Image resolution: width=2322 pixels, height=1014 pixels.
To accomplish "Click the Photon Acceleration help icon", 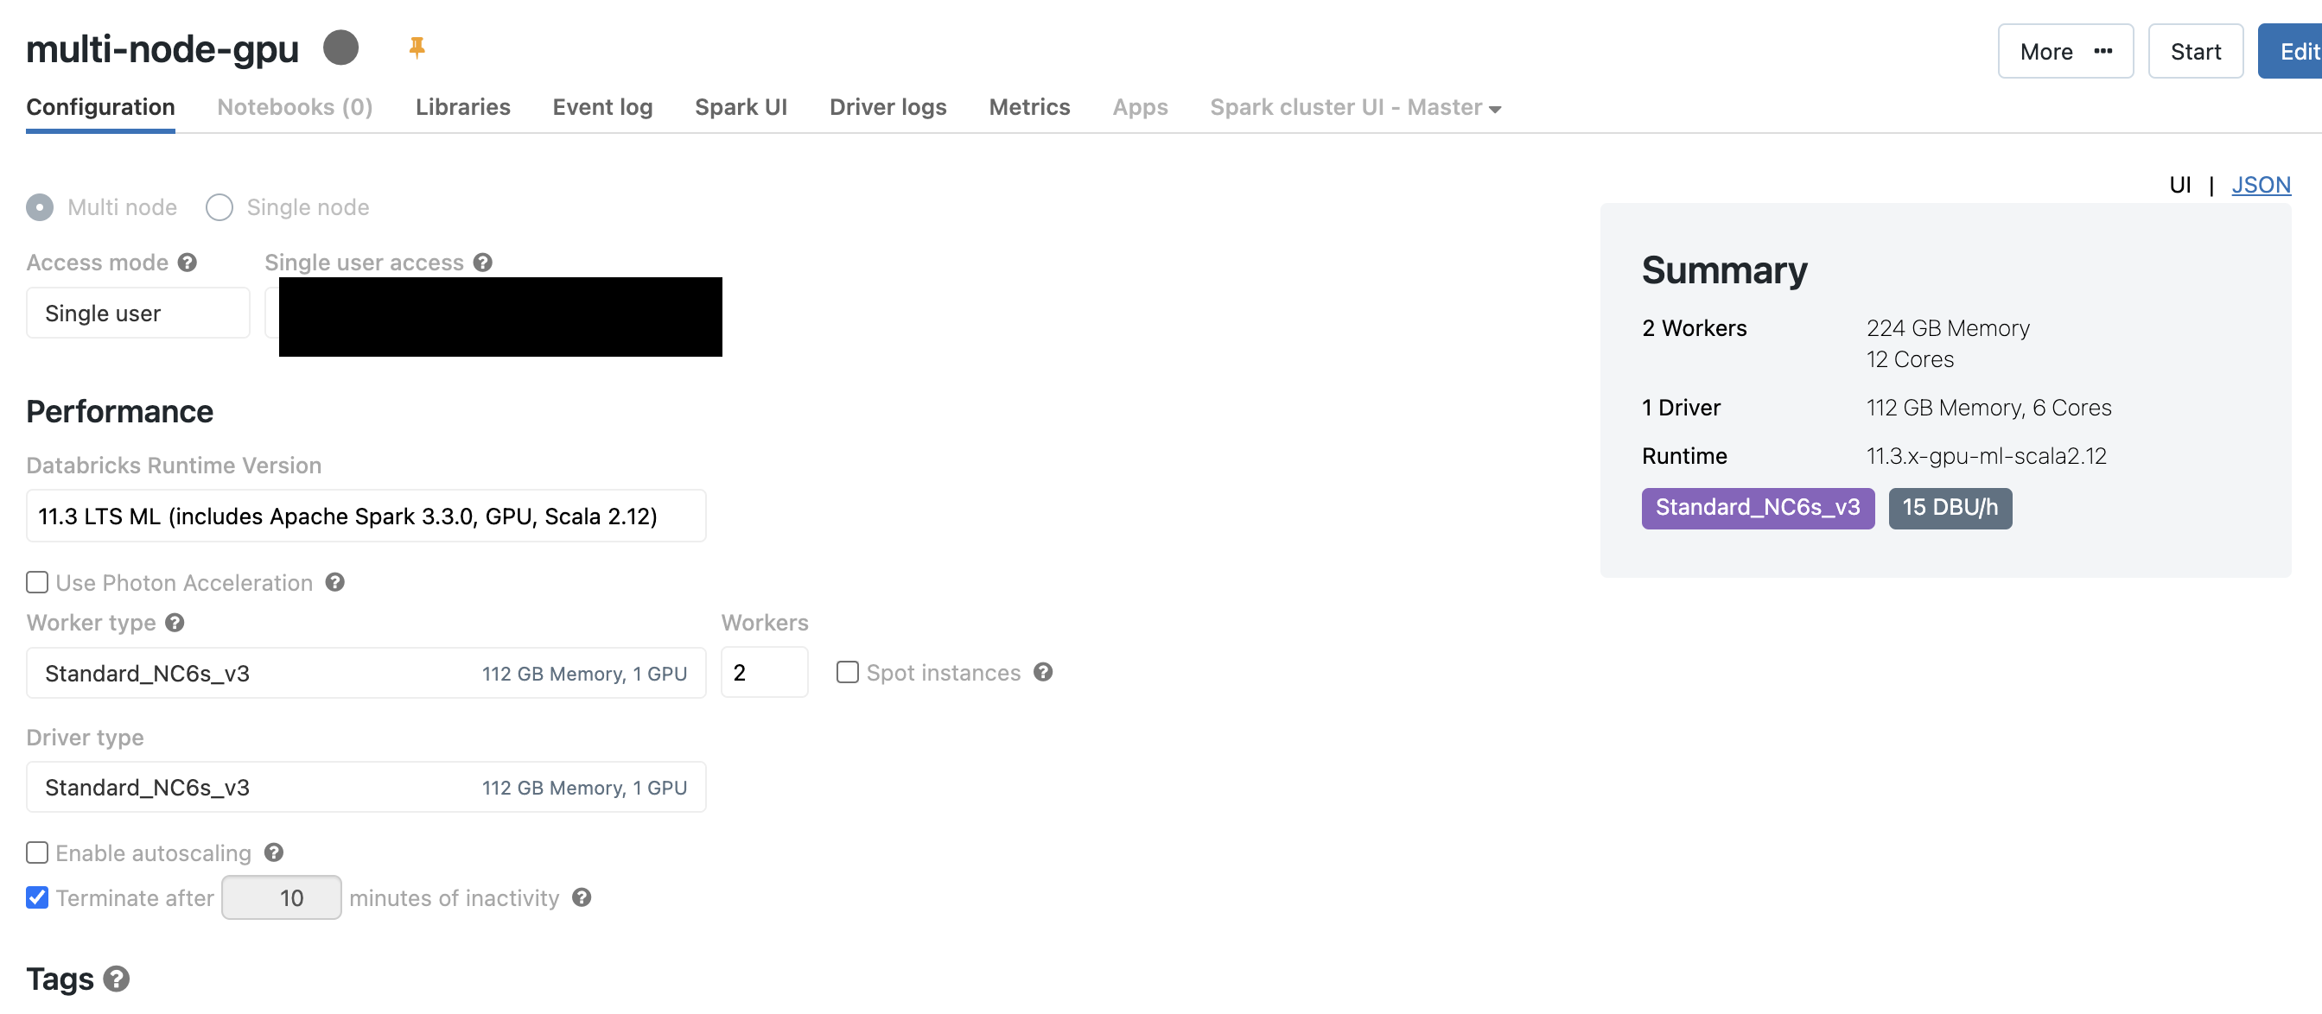I will 335,582.
